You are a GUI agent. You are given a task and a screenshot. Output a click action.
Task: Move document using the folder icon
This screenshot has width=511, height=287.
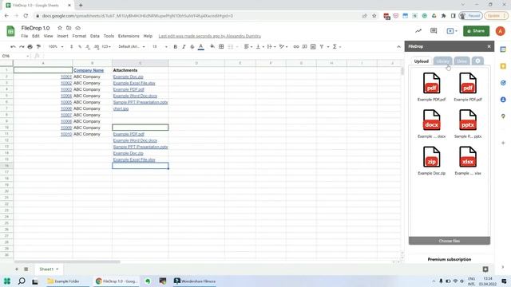(x=69, y=28)
